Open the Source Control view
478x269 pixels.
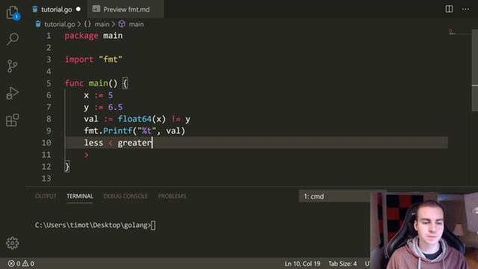tap(12, 66)
